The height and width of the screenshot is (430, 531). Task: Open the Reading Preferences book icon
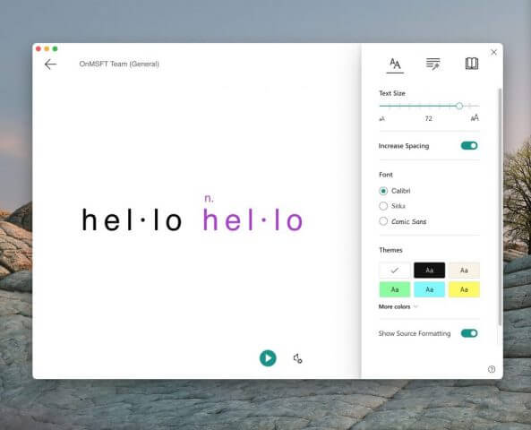[472, 64]
